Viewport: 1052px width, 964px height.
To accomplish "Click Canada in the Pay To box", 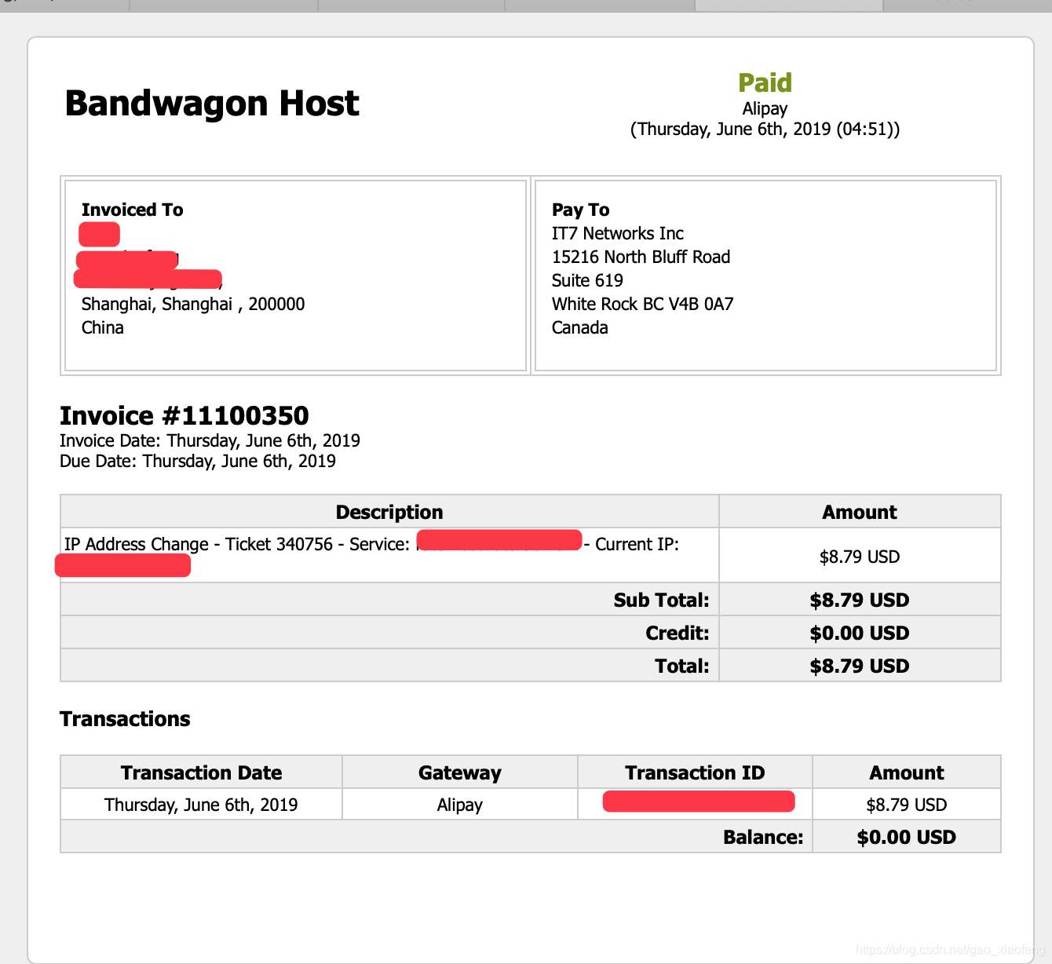I will point(579,327).
